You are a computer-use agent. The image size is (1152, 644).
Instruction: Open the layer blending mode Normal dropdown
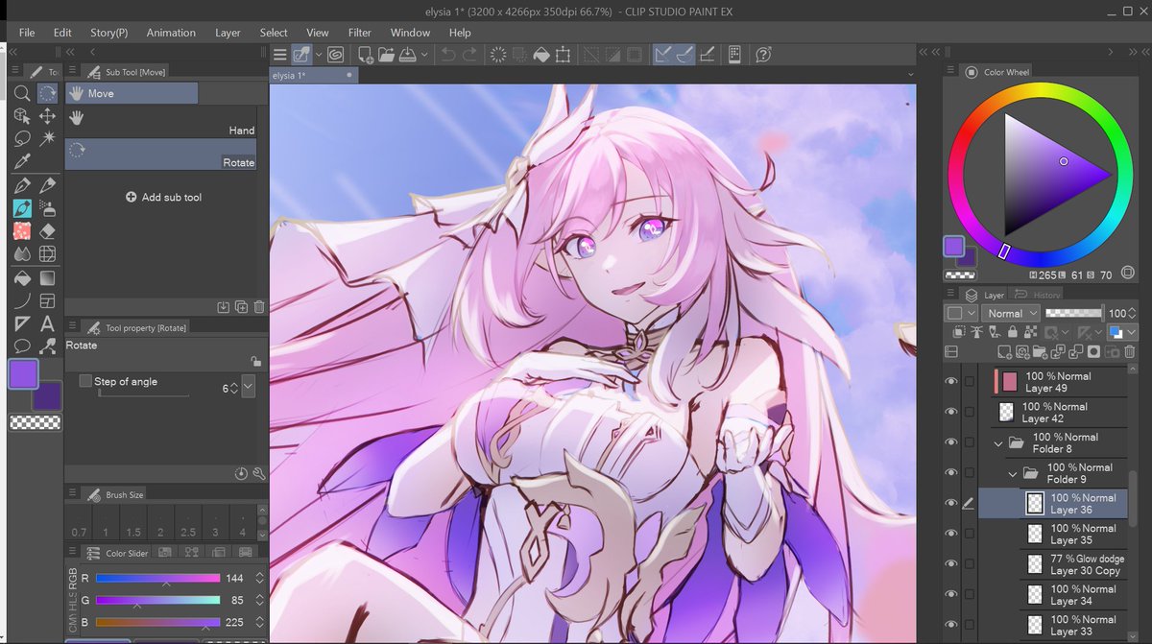click(1012, 313)
